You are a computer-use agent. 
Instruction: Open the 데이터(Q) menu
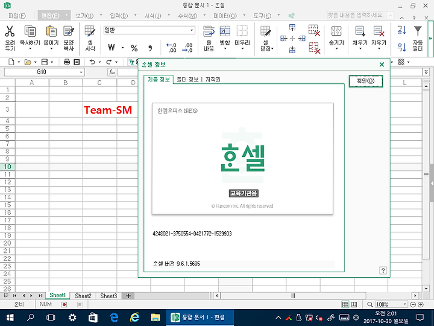coord(225,16)
